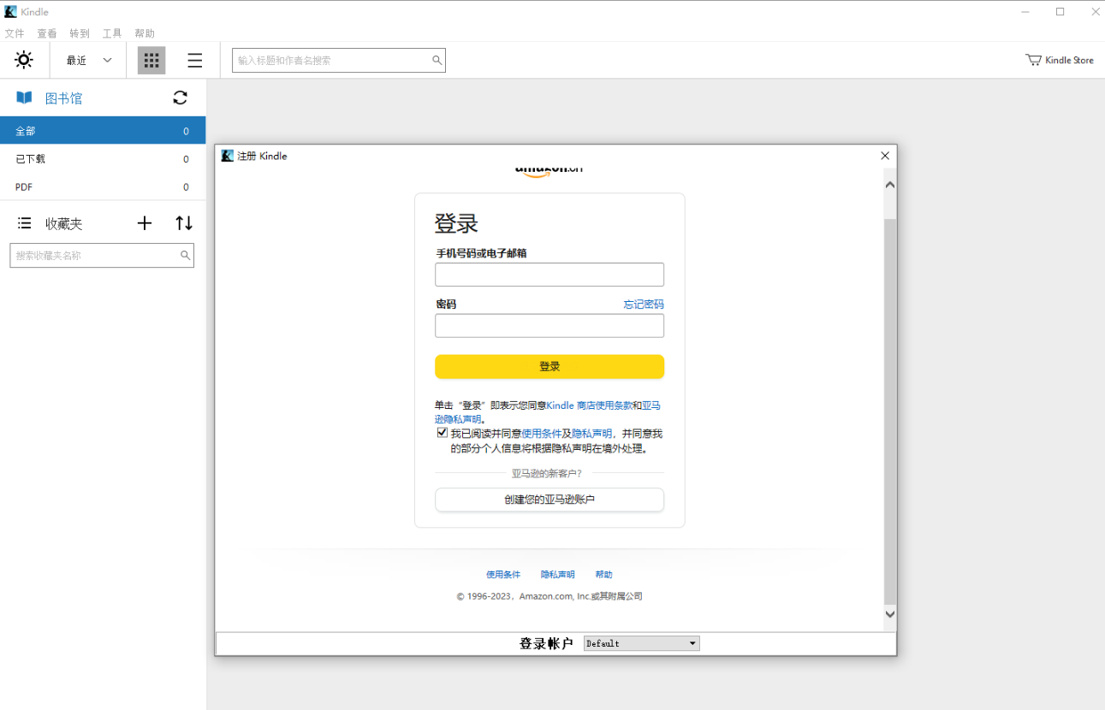This screenshot has height=710, width=1105.
Task: Open the 最近 sort dropdown
Action: pyautogui.click(x=89, y=60)
